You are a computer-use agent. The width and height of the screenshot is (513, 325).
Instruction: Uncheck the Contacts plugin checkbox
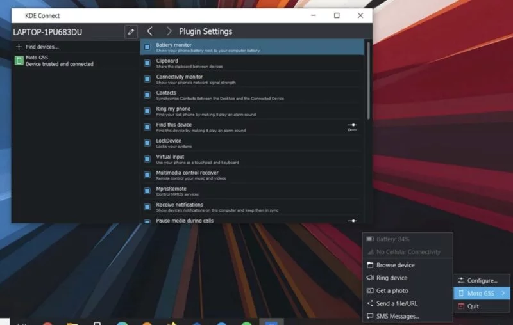[x=147, y=95]
